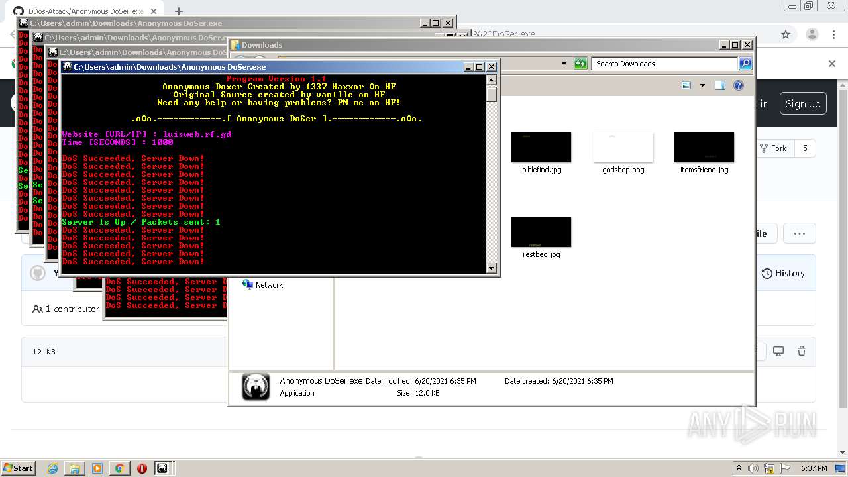Click 'Server Is Up / Packets sent: 1' line
The image size is (848, 477).
point(141,222)
